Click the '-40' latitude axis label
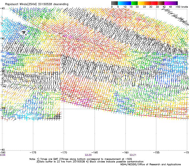Viewport: 189px width, 166px height. pyautogui.click(x=2, y=8)
